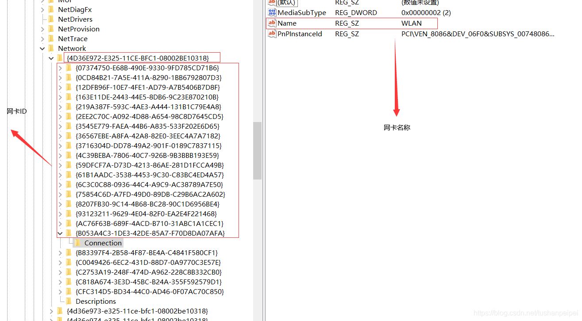The image size is (582, 321).
Task: Expand the {07374750-E68B-490E-9330-9FD785CD71B6} key
Action: click(60, 68)
